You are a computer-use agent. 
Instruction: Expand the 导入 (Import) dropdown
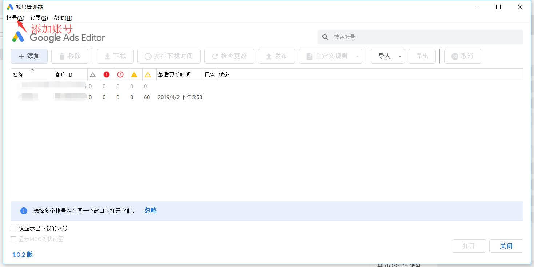point(400,56)
